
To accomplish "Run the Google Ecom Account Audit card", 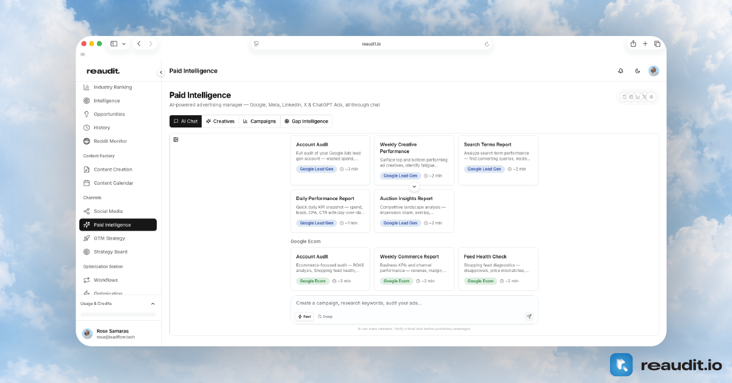I will [330, 269].
